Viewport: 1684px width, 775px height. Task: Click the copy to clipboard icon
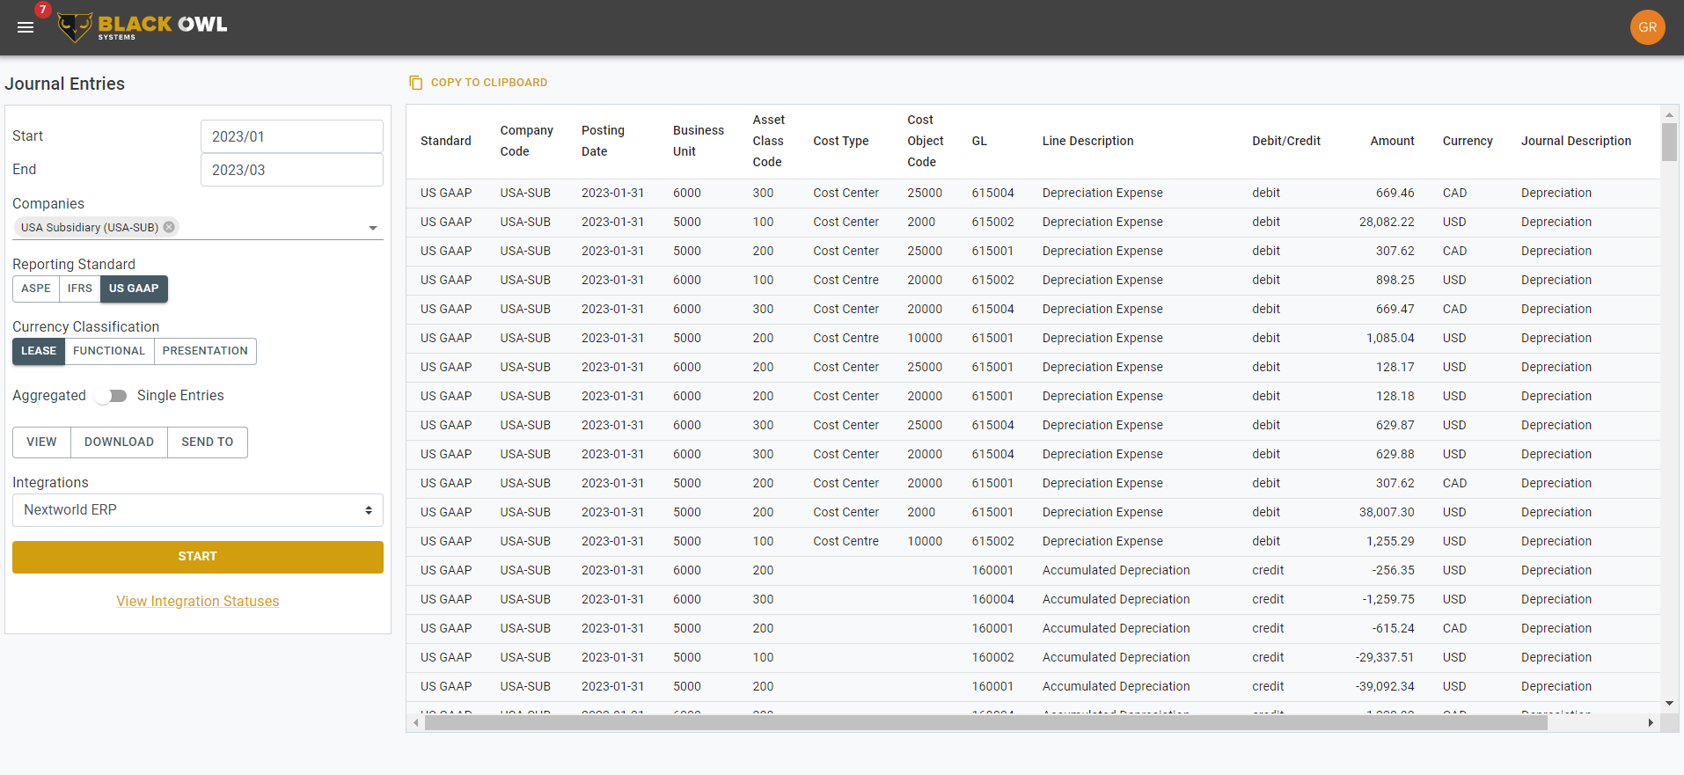[416, 83]
